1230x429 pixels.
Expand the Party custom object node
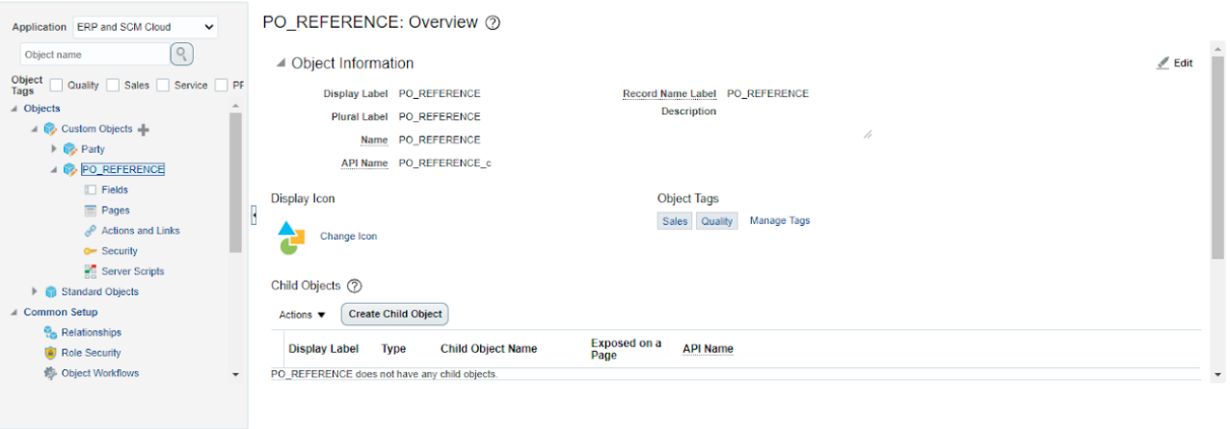click(x=54, y=149)
